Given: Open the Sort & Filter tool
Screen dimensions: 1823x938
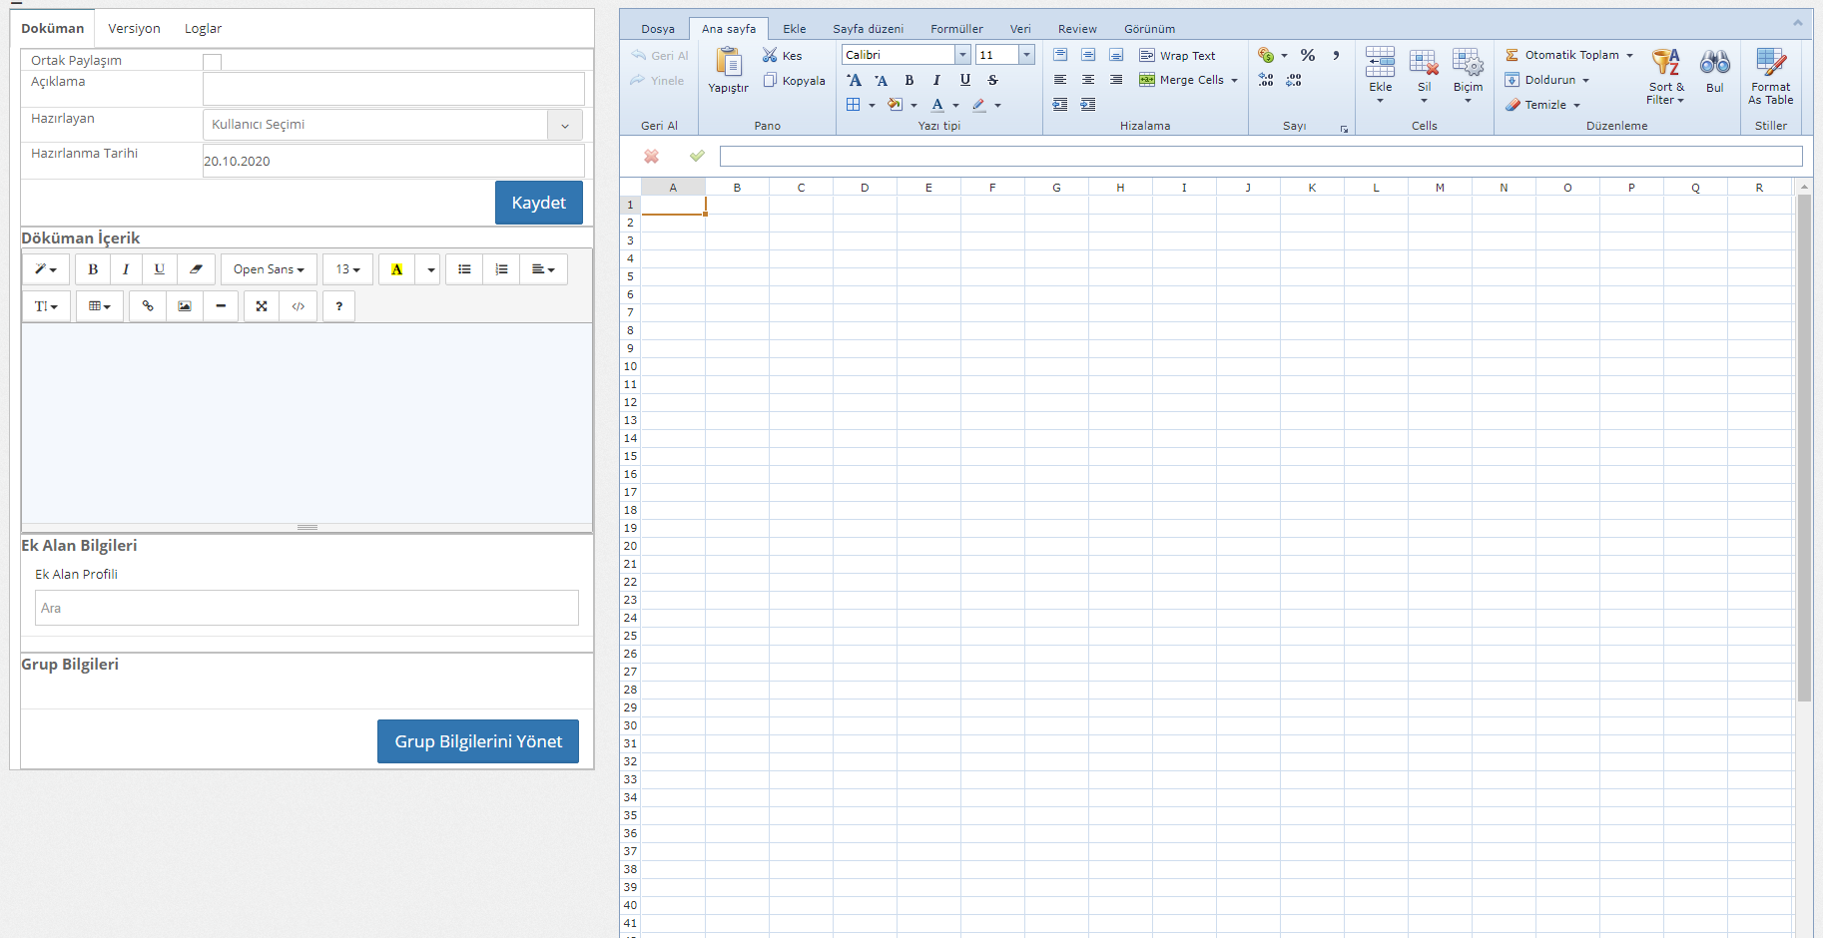Looking at the screenshot, I should click(x=1665, y=75).
